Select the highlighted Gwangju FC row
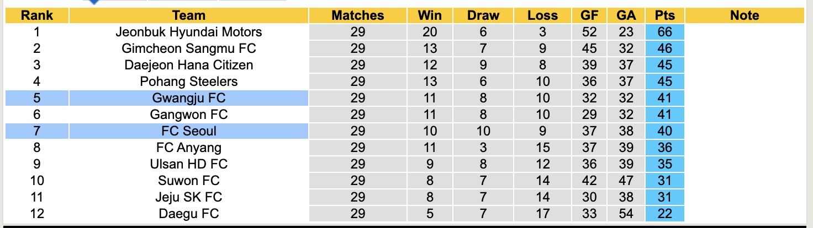813x228 pixels. coord(188,98)
